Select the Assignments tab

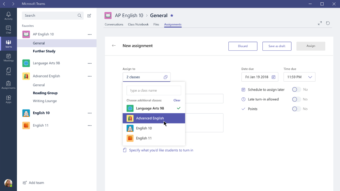click(173, 24)
